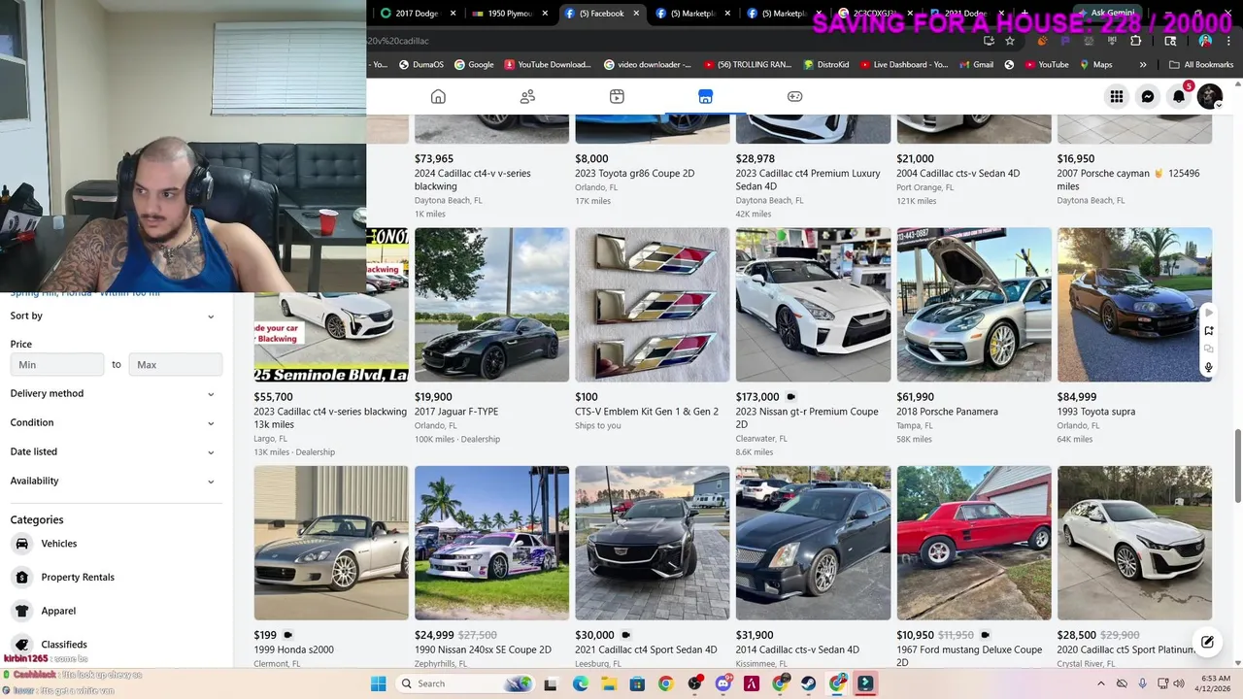Click Apparel category shirt icon

pos(21,611)
